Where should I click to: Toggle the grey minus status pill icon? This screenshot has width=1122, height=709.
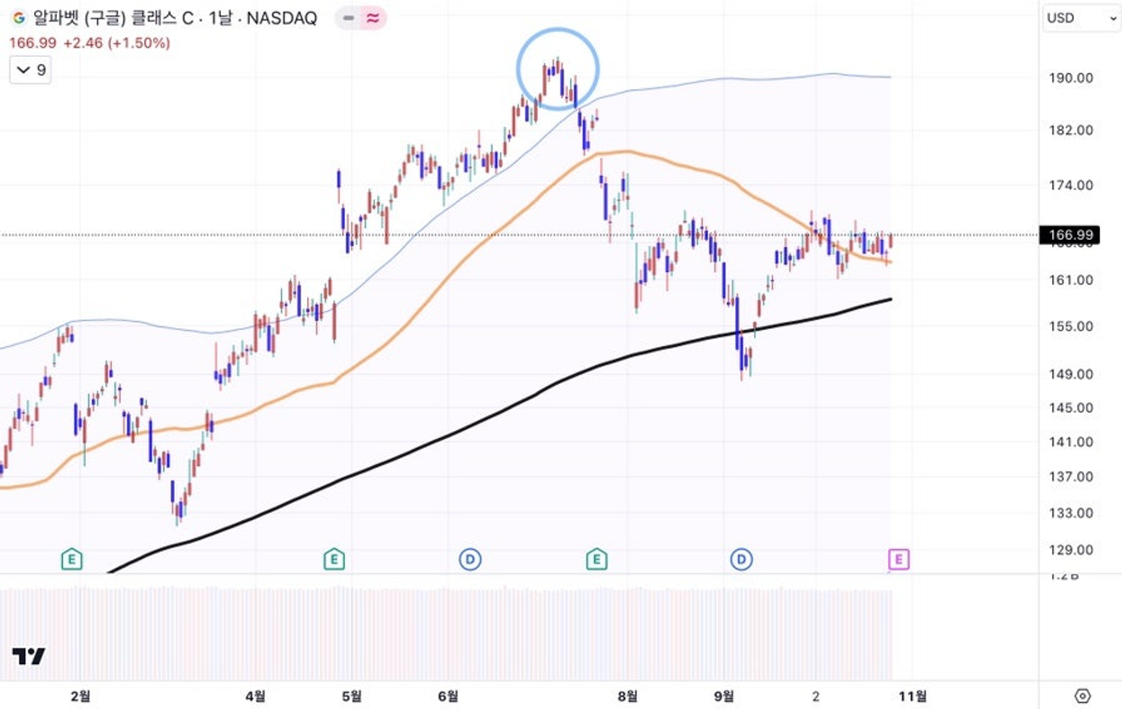[348, 18]
